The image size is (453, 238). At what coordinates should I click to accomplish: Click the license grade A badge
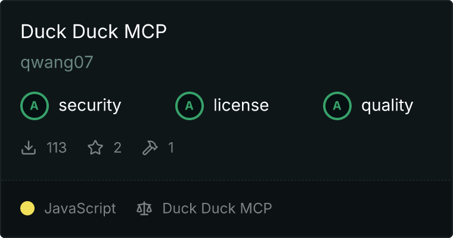click(189, 105)
